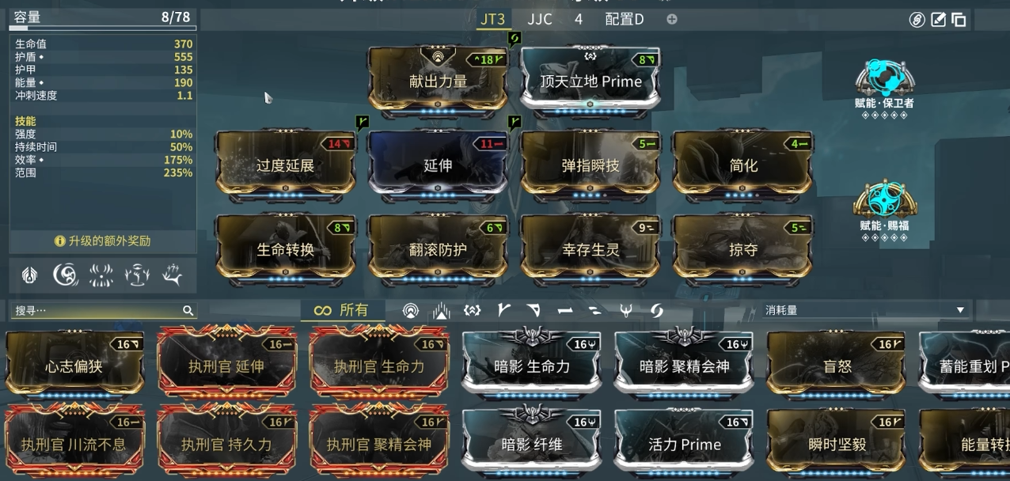Image resolution: width=1010 pixels, height=481 pixels.
Task: Switch to the 配置D config tab
Action: (625, 19)
